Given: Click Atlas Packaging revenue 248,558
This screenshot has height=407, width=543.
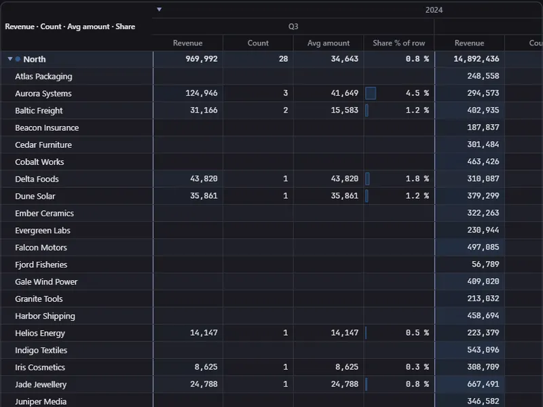Looking at the screenshot, I should click(x=483, y=76).
